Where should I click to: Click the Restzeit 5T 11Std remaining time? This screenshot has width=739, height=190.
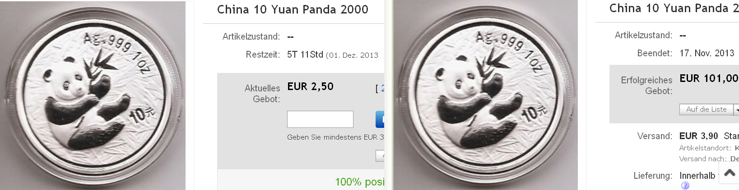click(305, 54)
